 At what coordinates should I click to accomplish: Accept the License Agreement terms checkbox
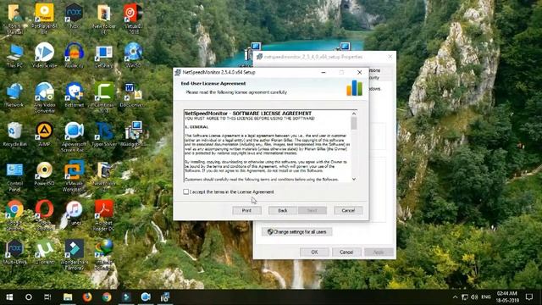pos(186,191)
